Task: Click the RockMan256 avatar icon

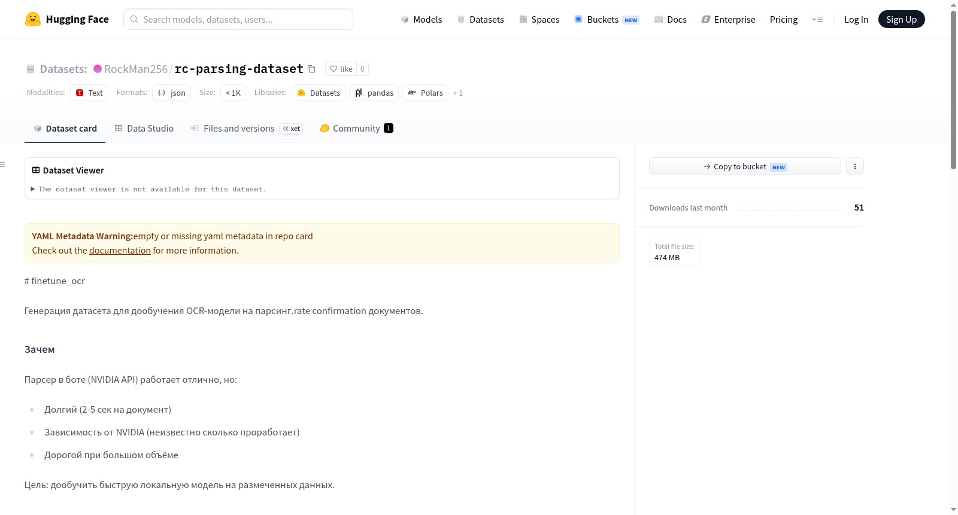Action: 98,69
